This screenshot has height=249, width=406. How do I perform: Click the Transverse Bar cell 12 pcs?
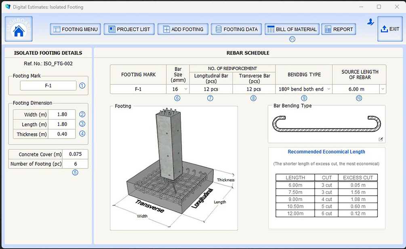click(x=254, y=89)
